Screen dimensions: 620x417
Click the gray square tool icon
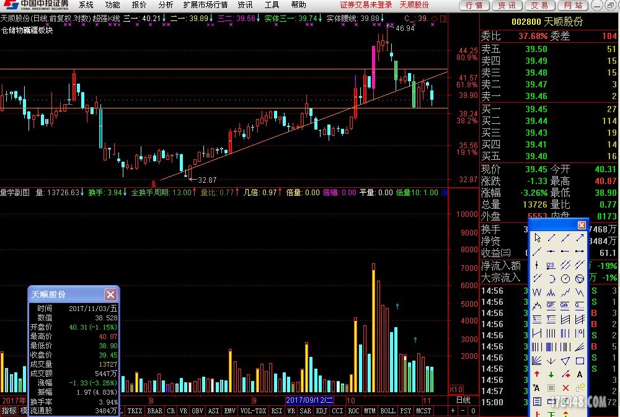point(551,388)
